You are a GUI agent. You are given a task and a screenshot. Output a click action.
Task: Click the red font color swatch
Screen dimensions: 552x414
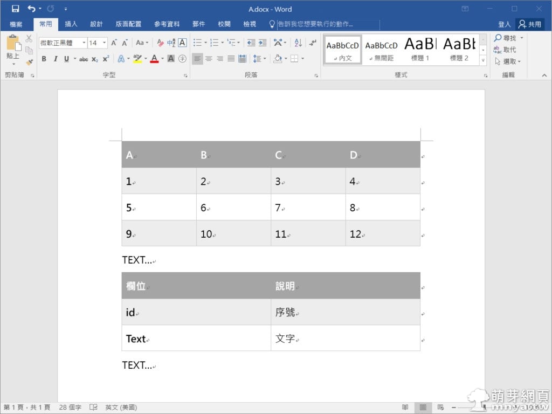(154, 59)
